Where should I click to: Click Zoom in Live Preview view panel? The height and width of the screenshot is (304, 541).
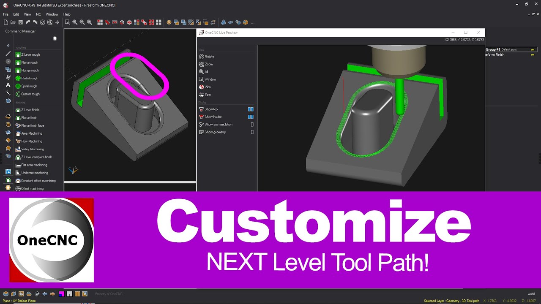206,64
